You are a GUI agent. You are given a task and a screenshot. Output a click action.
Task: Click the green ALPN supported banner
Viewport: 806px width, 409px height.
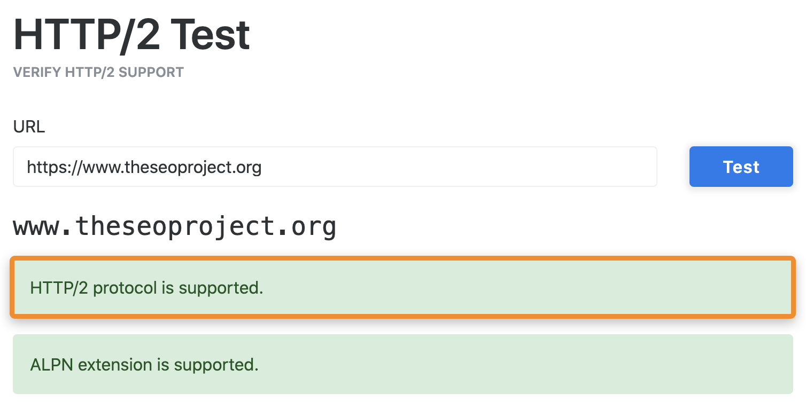pos(403,364)
